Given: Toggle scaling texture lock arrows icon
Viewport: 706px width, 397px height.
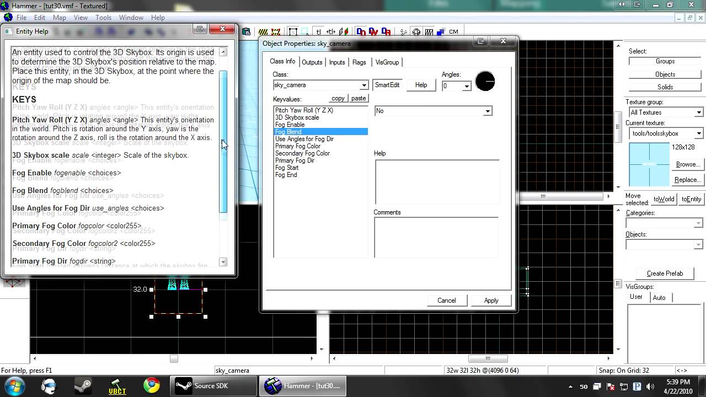Looking at the screenshot, I should click(x=331, y=31).
